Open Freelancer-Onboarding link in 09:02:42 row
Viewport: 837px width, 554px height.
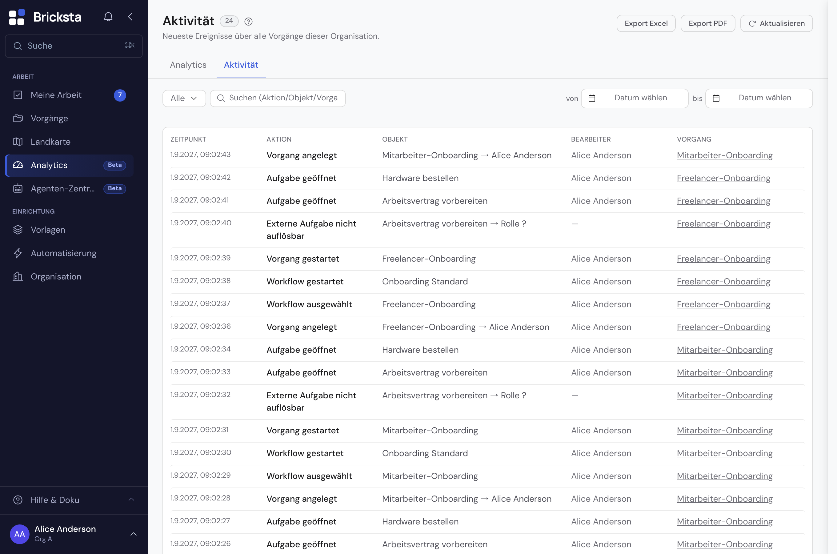click(x=723, y=178)
